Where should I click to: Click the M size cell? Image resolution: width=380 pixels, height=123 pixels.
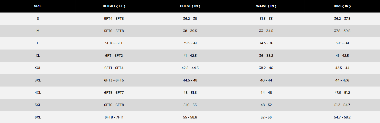tap(38, 31)
